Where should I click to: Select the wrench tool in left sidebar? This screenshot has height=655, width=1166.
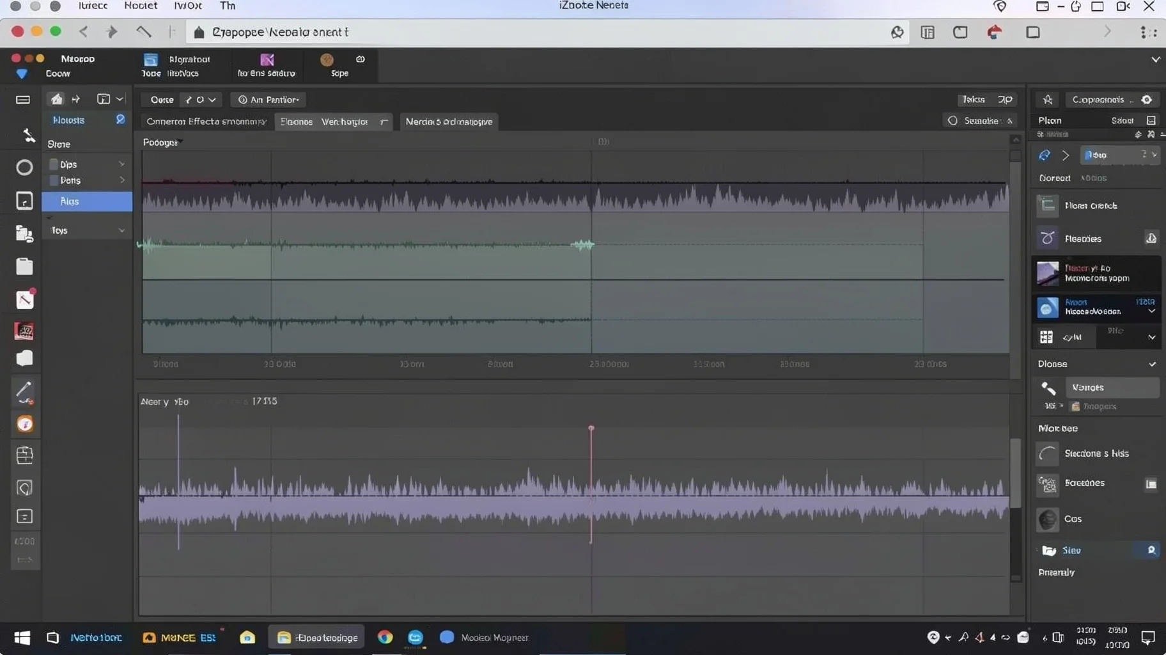28,135
